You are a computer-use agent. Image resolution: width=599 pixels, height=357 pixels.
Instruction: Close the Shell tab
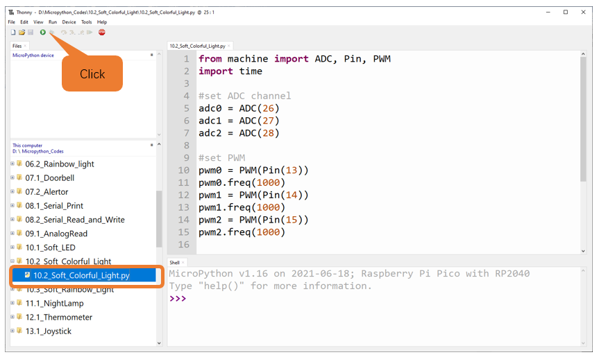(183, 263)
